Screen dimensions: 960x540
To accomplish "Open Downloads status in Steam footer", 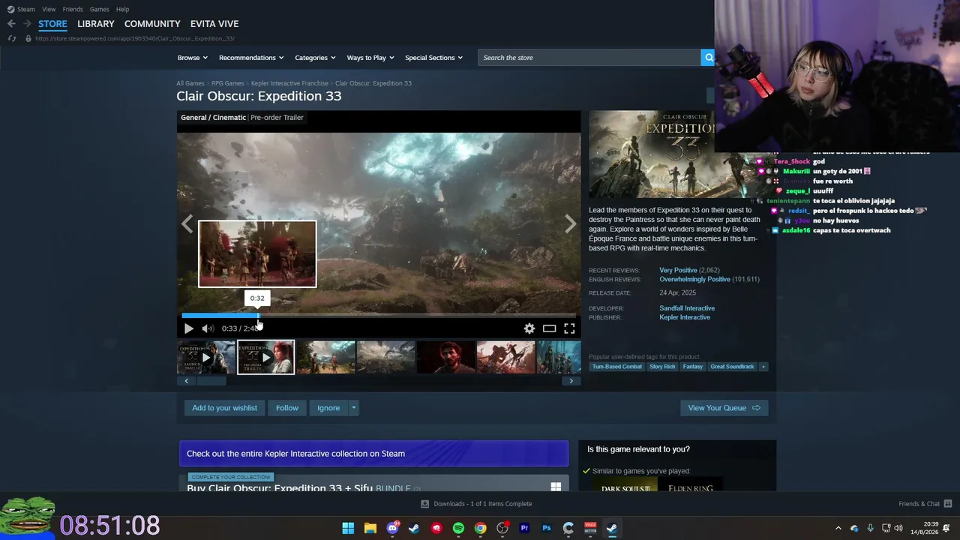I will coord(476,504).
